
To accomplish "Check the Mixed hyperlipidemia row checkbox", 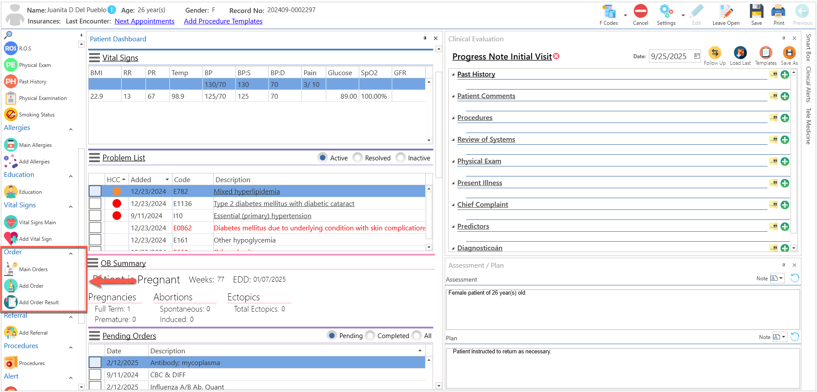I will point(95,191).
